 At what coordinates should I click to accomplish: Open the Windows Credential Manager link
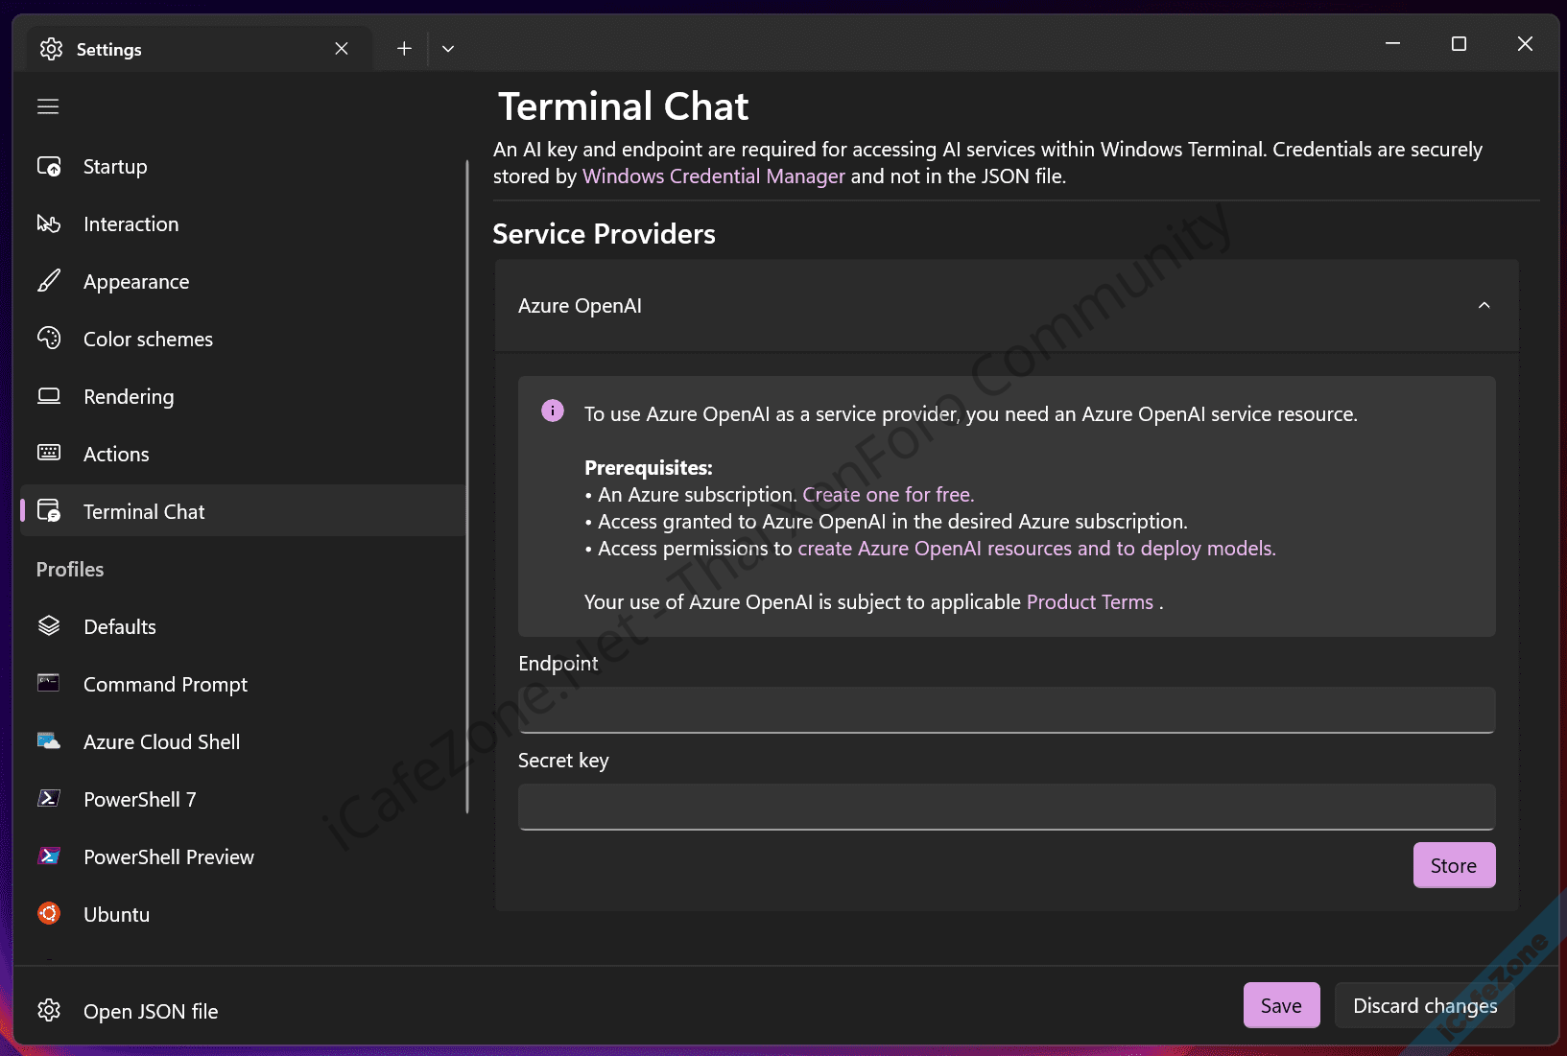point(713,176)
